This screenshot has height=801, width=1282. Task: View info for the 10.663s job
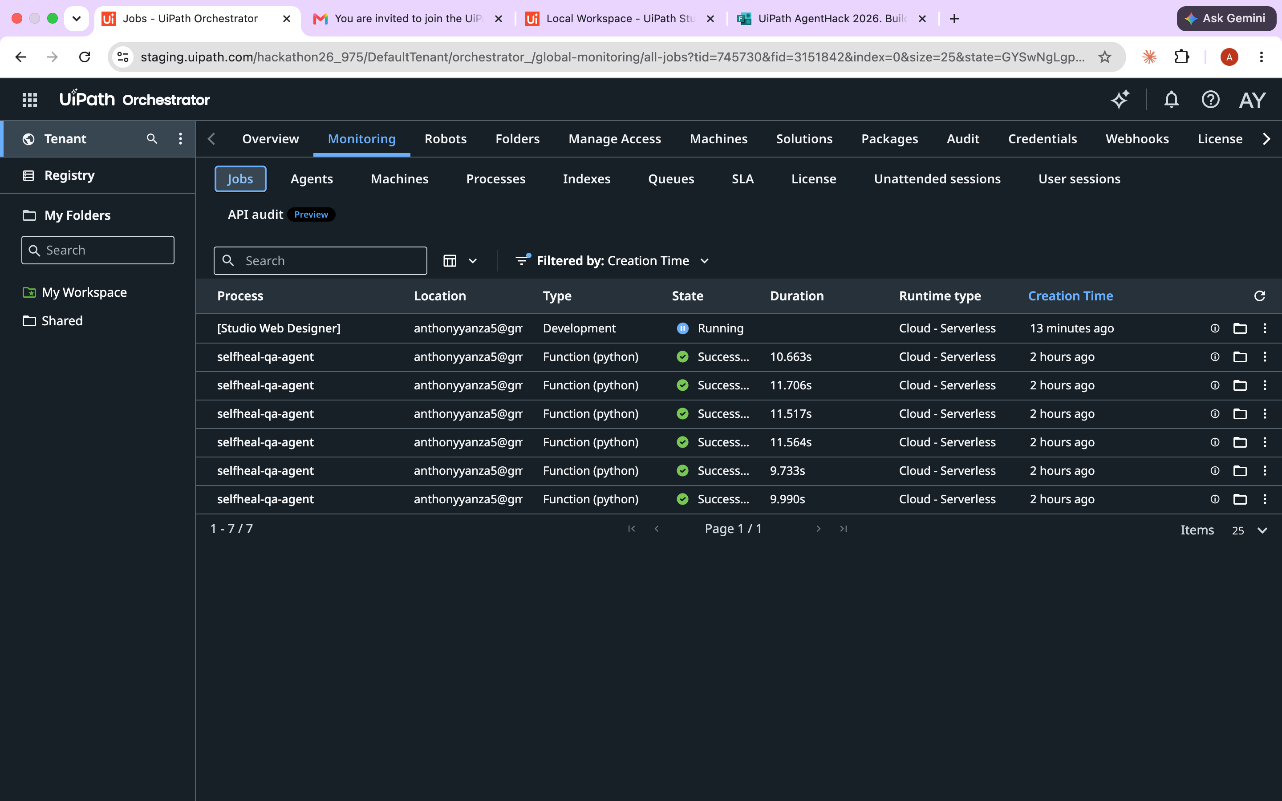1215,357
